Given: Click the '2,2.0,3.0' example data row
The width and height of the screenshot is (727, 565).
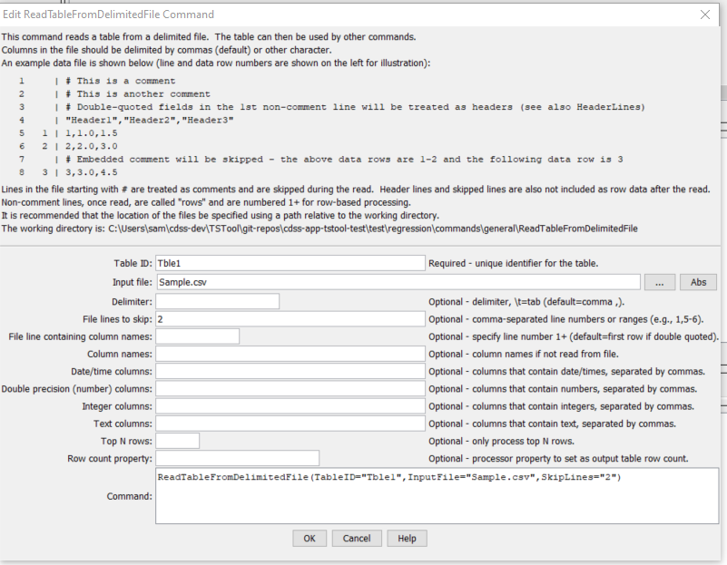Looking at the screenshot, I should [92, 146].
